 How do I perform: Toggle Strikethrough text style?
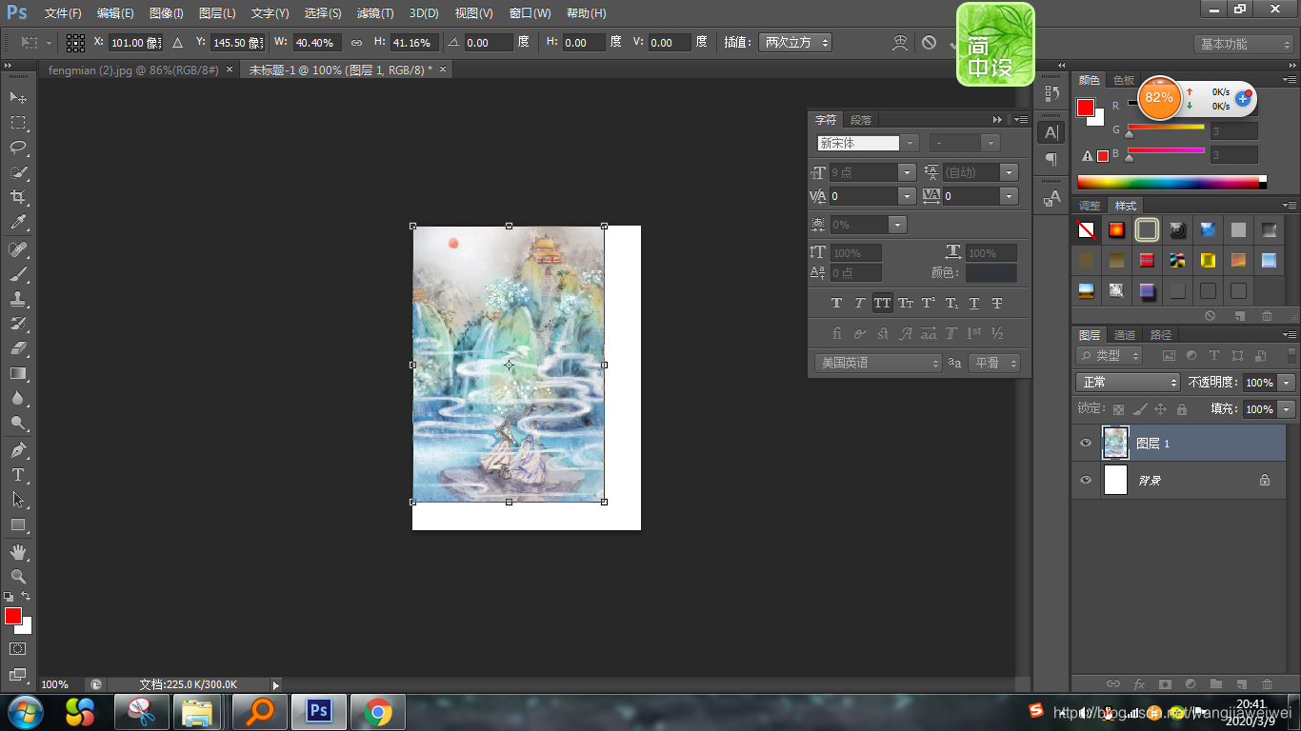point(997,303)
